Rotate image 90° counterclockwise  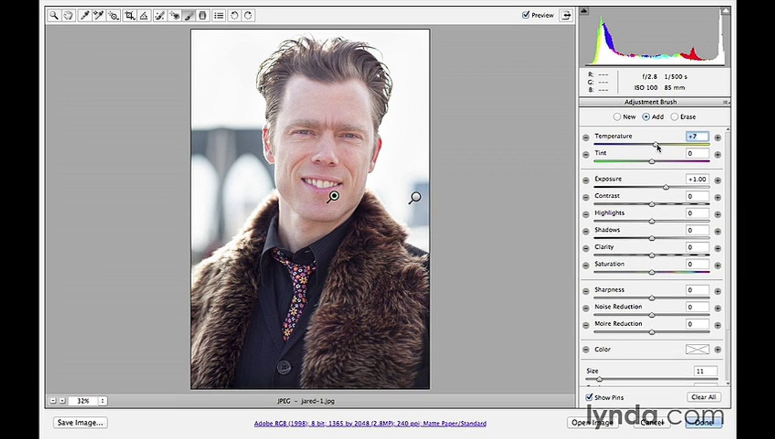(234, 16)
